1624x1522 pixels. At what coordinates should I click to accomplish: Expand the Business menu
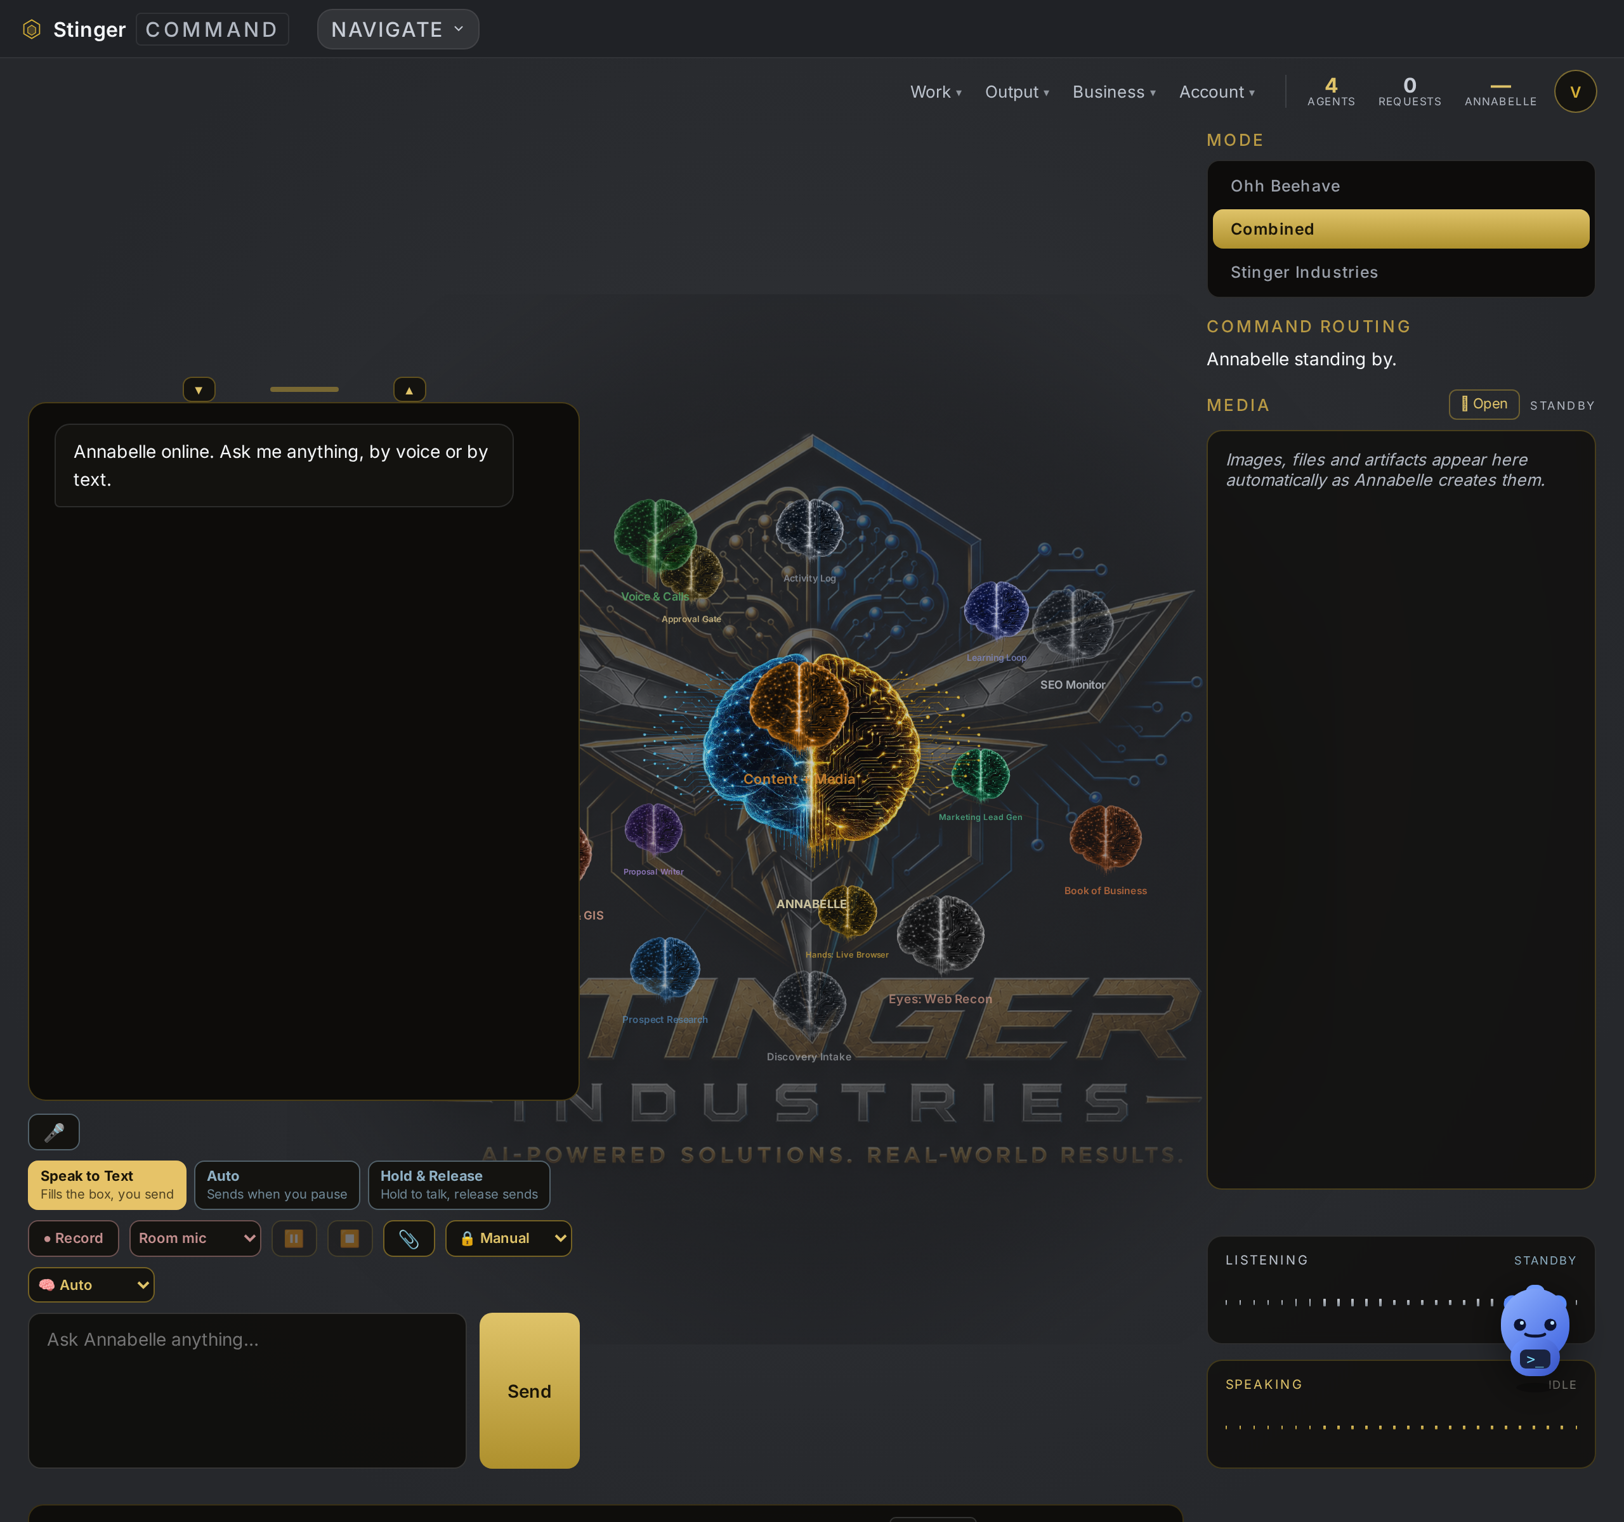click(x=1114, y=92)
